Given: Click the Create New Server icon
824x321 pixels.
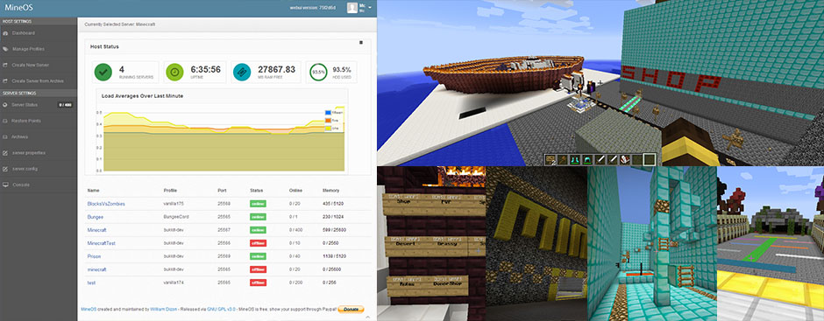Looking at the screenshot, I should pos(5,65).
